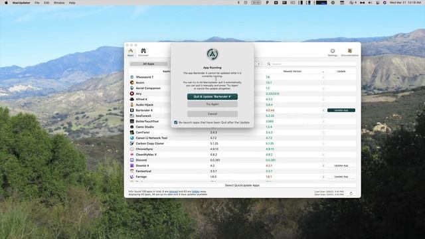
Task: Click the rescan refresh button
Action: (x=351, y=193)
